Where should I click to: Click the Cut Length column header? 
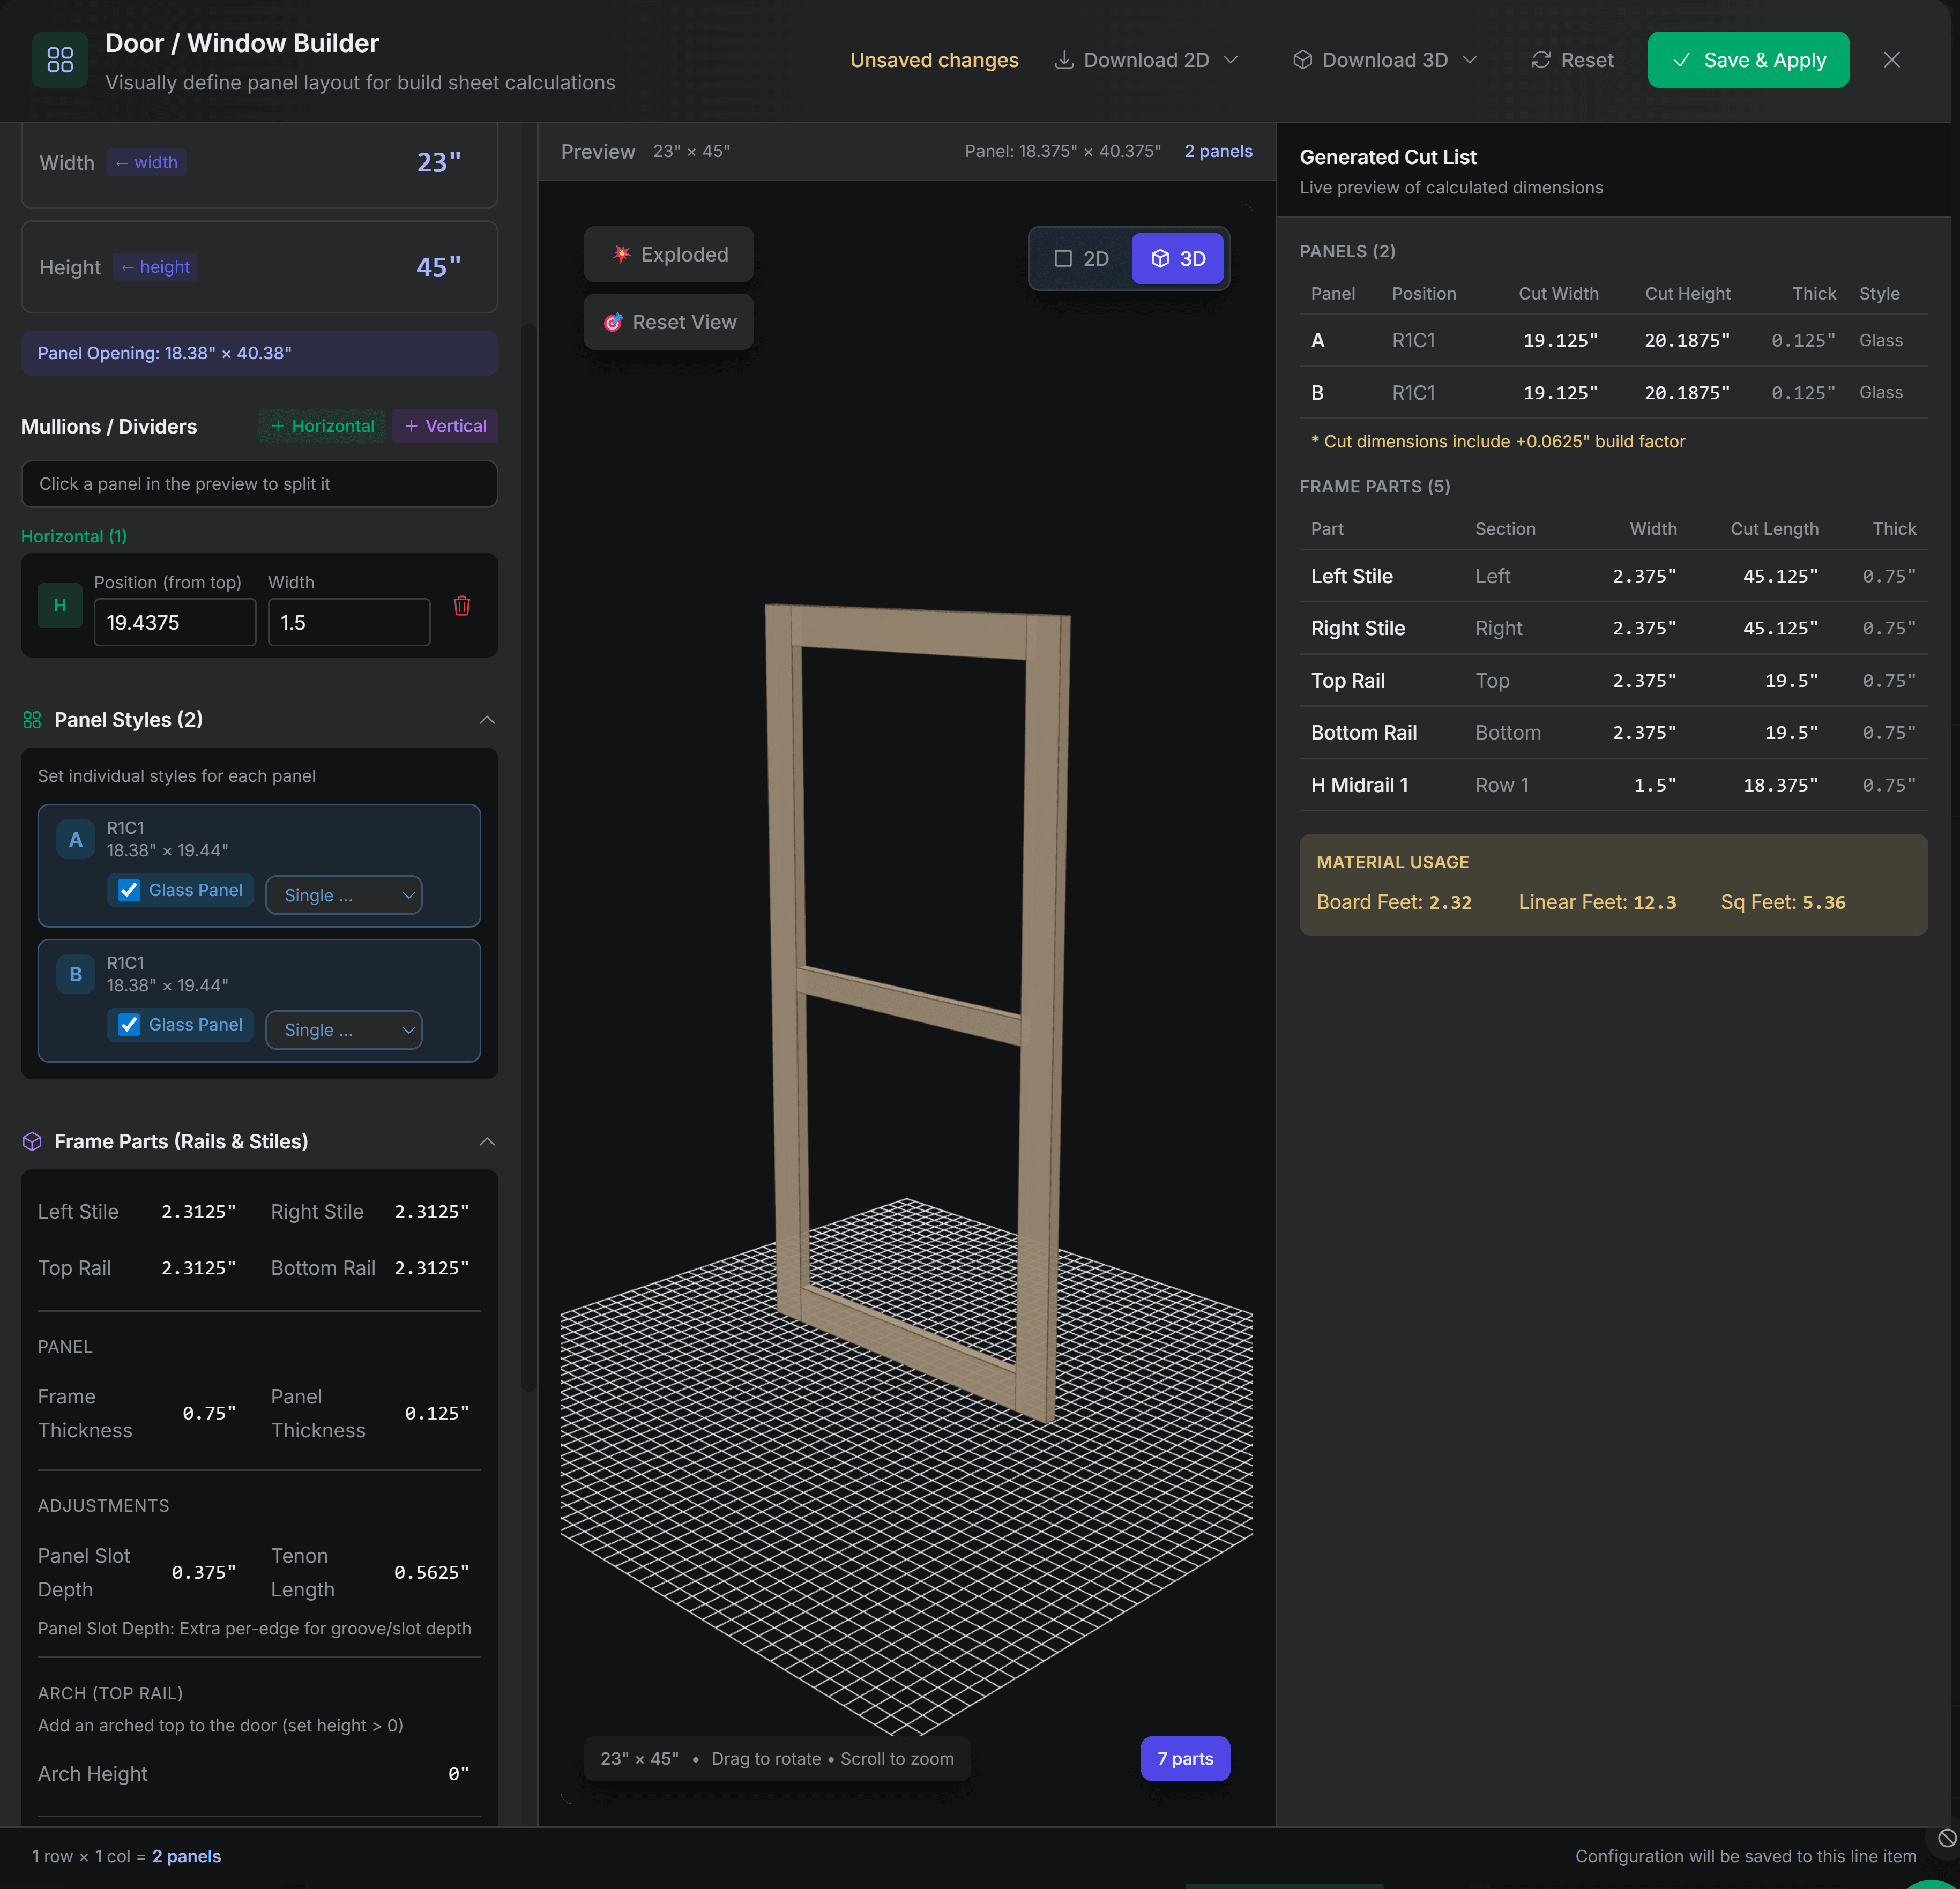point(1775,529)
